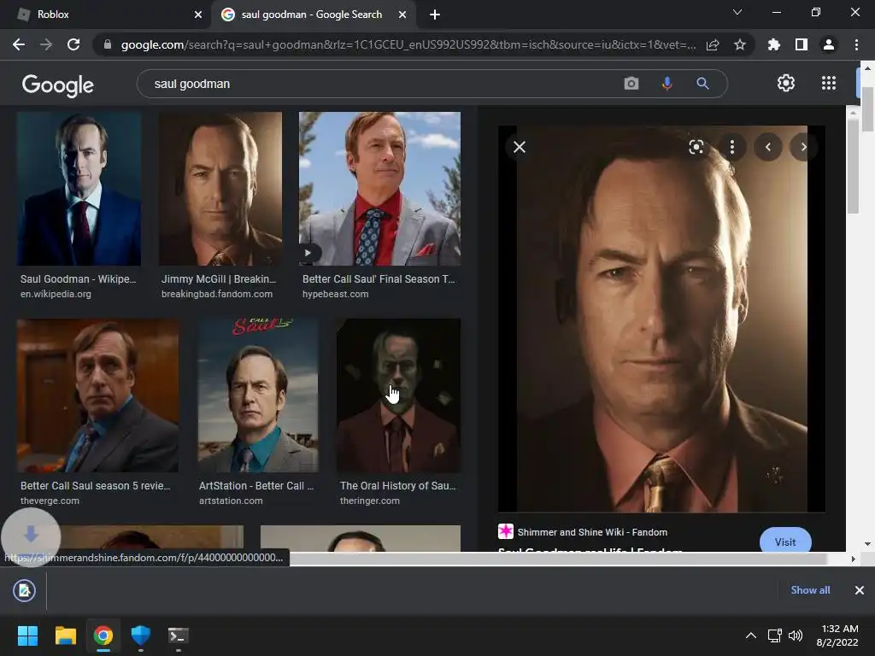Open The Oral History of Saul thumbnail
875x656 pixels.
(x=398, y=395)
